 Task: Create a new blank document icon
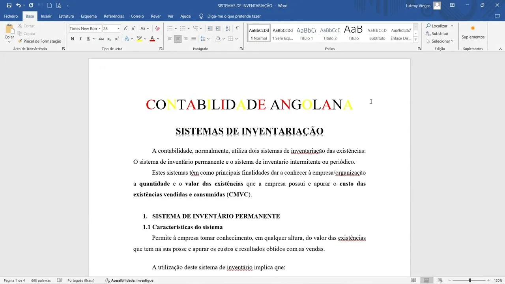(49, 6)
